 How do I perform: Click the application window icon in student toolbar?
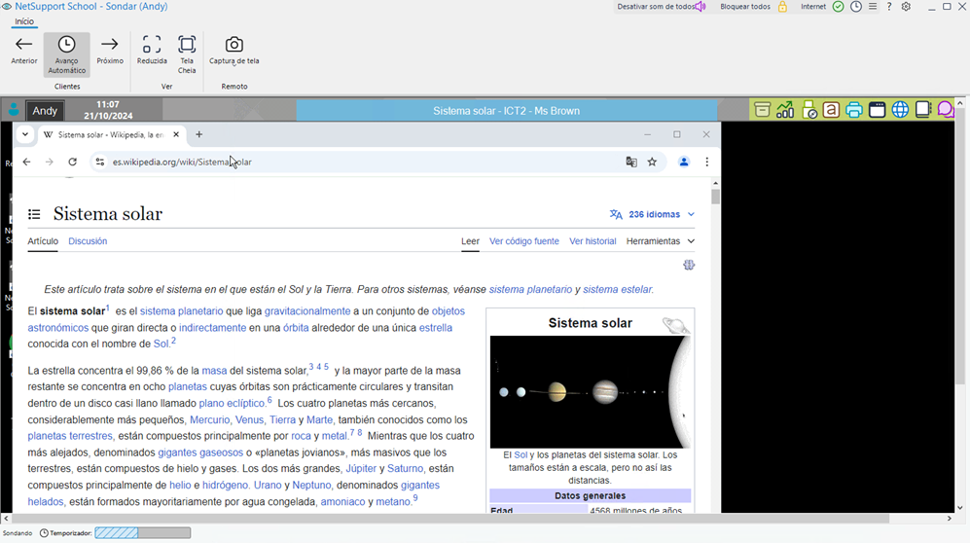[x=878, y=110]
